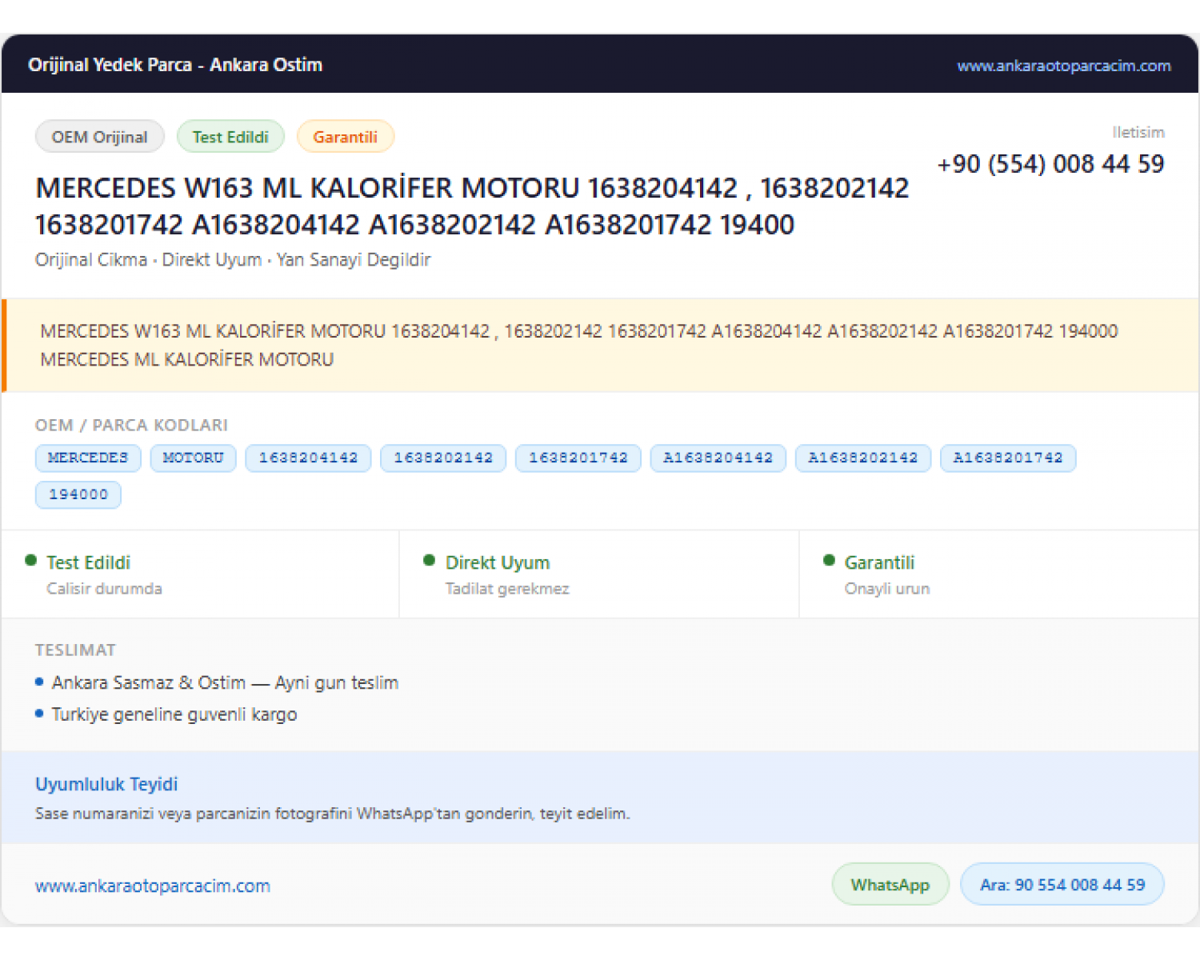Image resolution: width=1200 pixels, height=960 pixels.
Task: Open the header link www.ankaraotoparcacim.com
Action: [1063, 66]
